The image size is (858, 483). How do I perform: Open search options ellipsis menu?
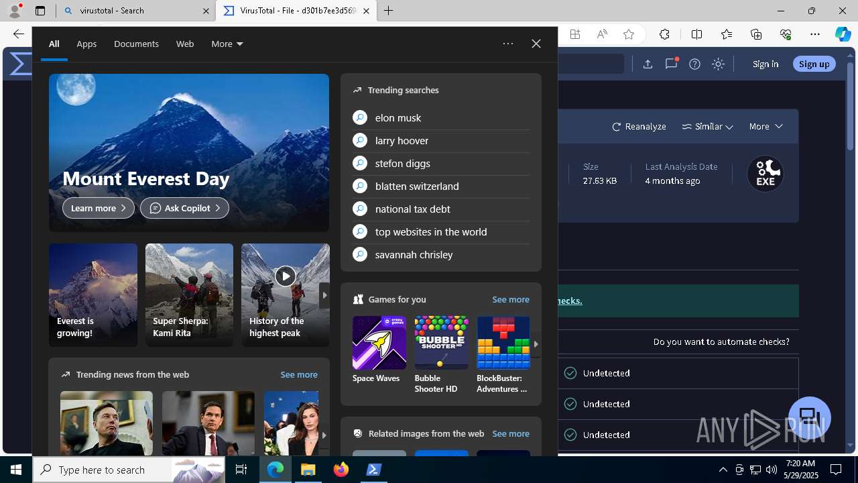(508, 44)
